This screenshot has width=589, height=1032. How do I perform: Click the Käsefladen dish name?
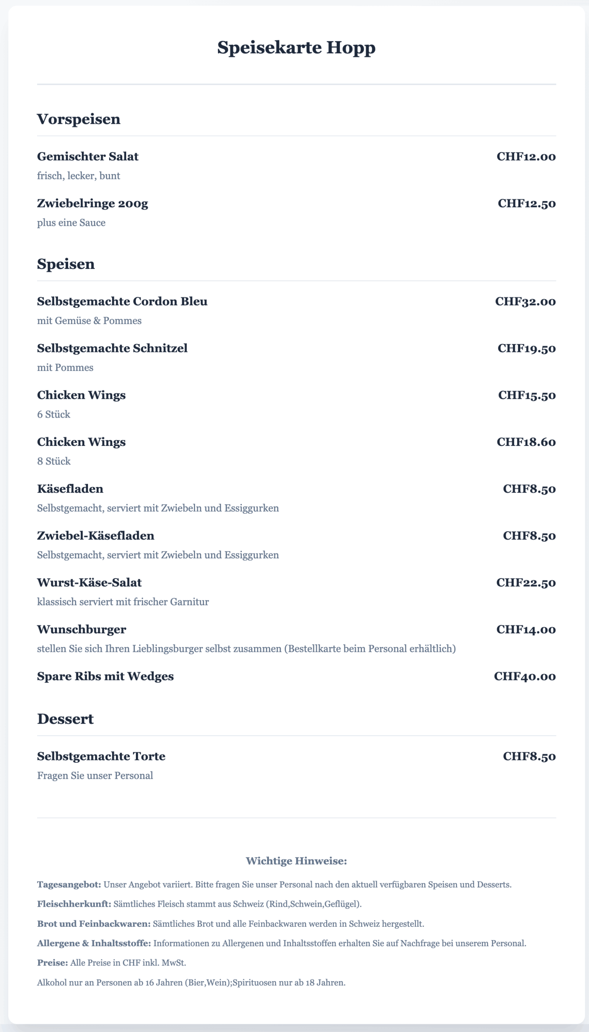(x=70, y=489)
